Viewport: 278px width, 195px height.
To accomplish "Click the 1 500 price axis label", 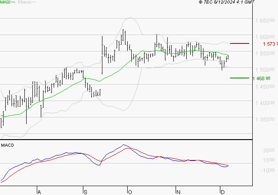I will pos(265,70).
